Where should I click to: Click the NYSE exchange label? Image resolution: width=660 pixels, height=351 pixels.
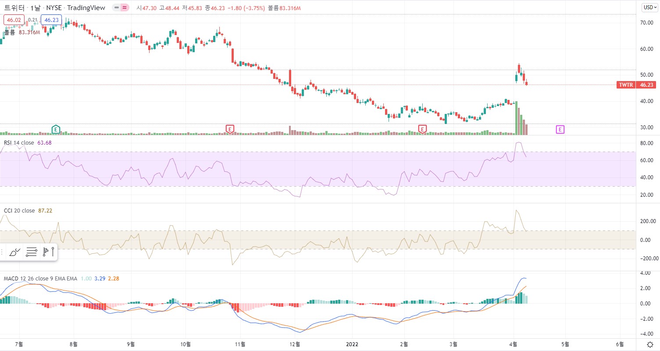click(54, 8)
